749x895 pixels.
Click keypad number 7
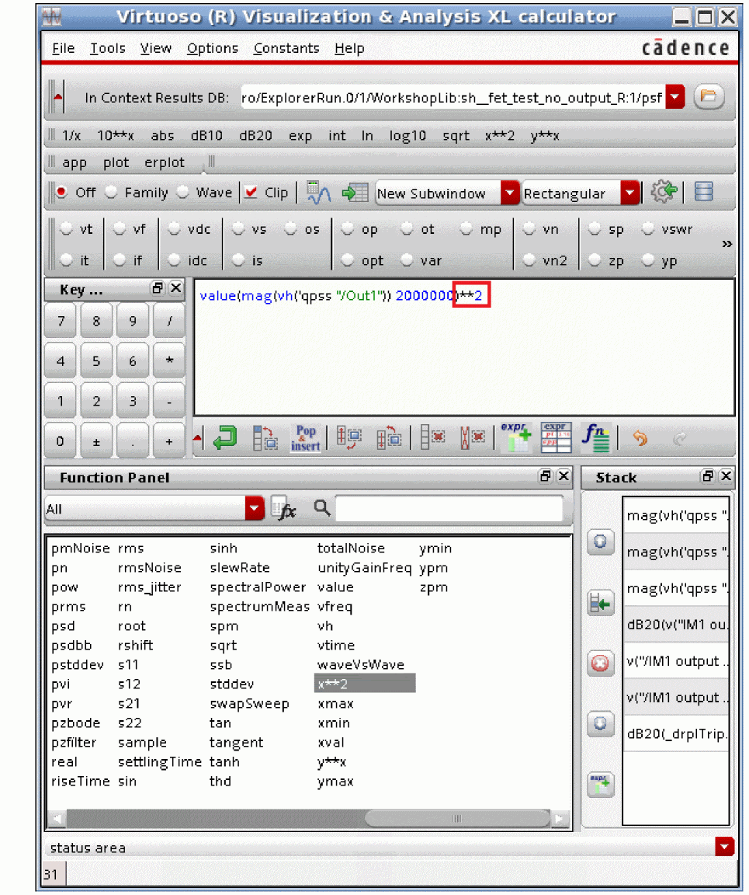pos(61,321)
